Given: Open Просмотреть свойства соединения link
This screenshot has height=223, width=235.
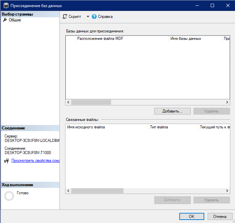Looking at the screenshot, I should point(35,161).
